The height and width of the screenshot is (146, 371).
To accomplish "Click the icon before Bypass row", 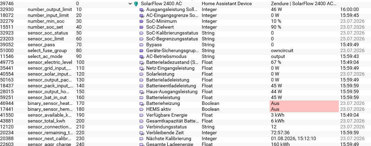I will (x=142, y=45).
